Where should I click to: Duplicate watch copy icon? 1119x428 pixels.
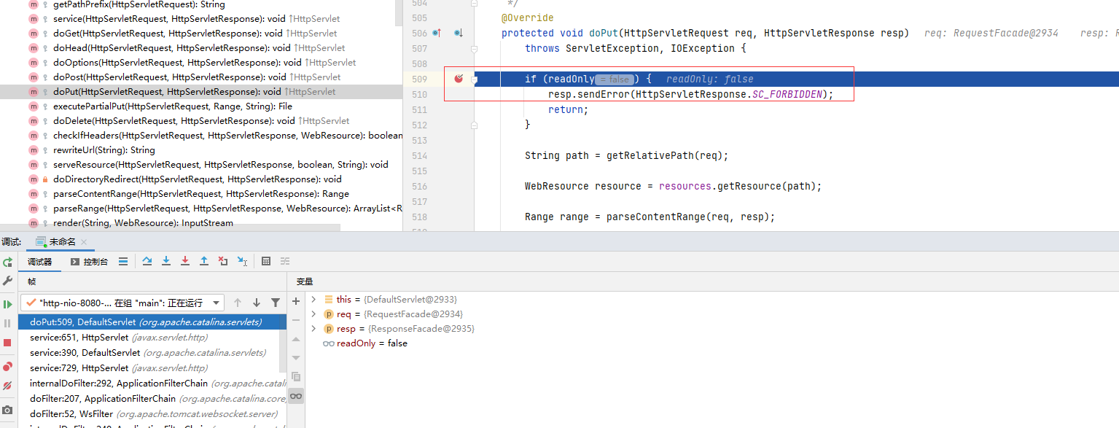[x=296, y=377]
